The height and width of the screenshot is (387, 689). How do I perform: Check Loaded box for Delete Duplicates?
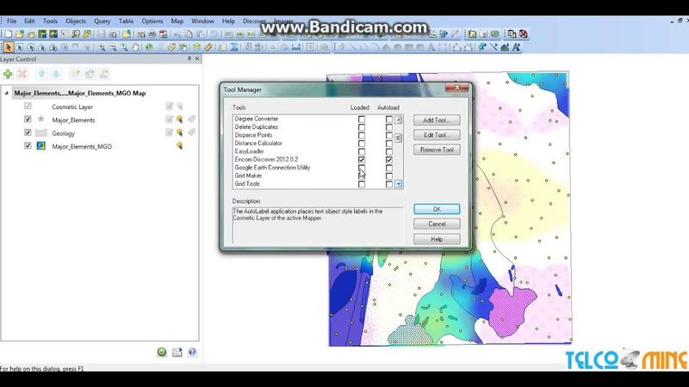click(361, 127)
